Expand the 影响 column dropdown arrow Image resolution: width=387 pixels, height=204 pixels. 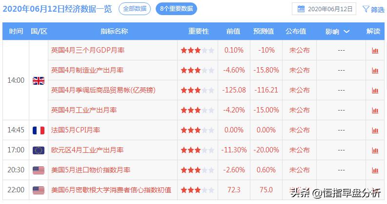click(x=346, y=31)
